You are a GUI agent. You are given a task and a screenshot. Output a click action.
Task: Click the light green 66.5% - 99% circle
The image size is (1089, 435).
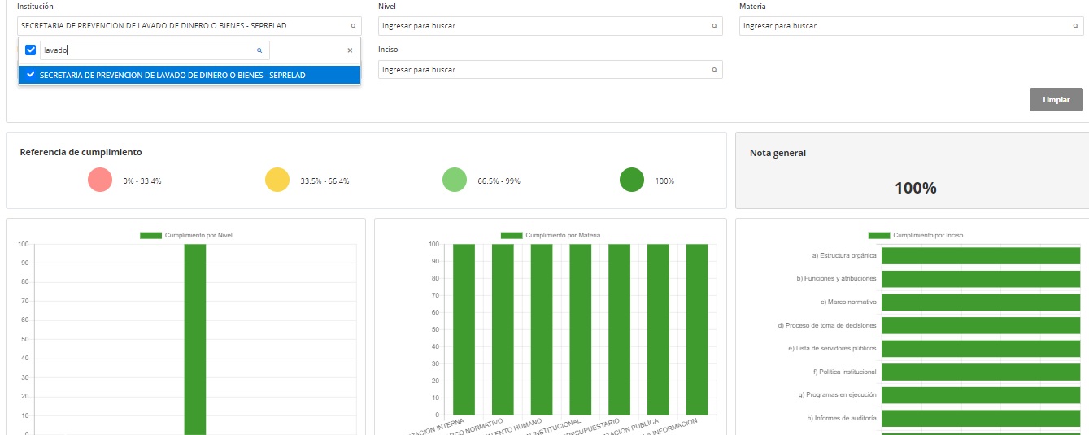coord(454,180)
